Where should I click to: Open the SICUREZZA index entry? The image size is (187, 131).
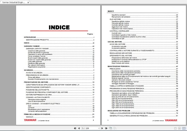(x=28, y=70)
